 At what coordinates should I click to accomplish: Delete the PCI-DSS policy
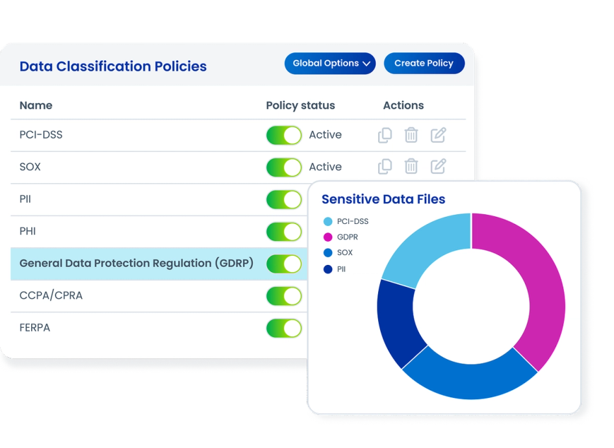pyautogui.click(x=411, y=135)
